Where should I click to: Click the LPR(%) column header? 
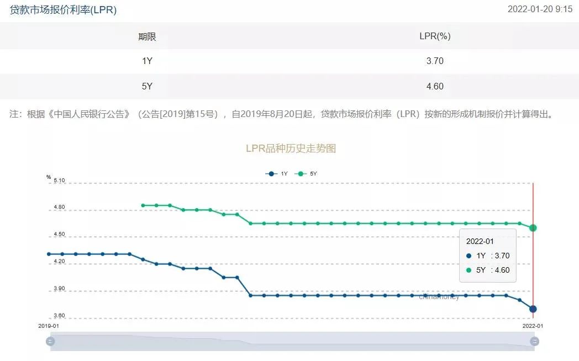[x=435, y=36]
